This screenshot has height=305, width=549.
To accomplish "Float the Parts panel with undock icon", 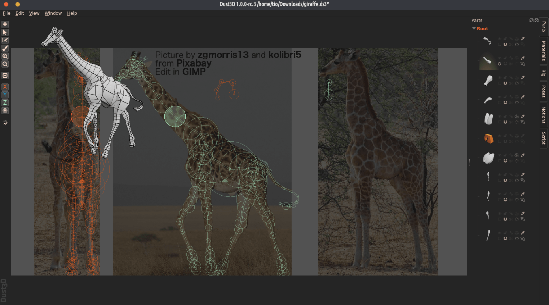I will [x=531, y=20].
